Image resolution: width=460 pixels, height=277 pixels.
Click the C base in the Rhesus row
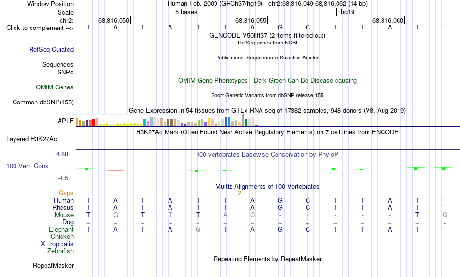(308, 207)
